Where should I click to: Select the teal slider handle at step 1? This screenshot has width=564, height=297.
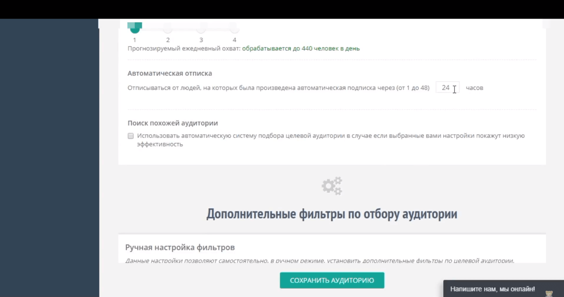134,29
